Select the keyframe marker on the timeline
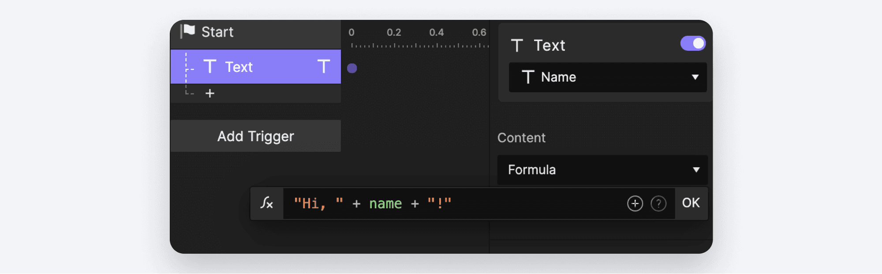This screenshot has height=274, width=882. [352, 68]
